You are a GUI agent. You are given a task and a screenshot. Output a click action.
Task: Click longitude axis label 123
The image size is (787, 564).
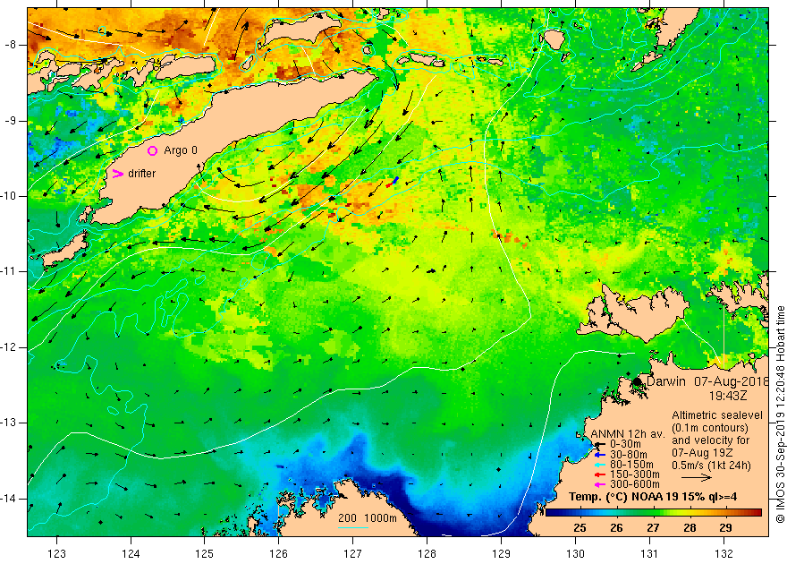point(56,553)
